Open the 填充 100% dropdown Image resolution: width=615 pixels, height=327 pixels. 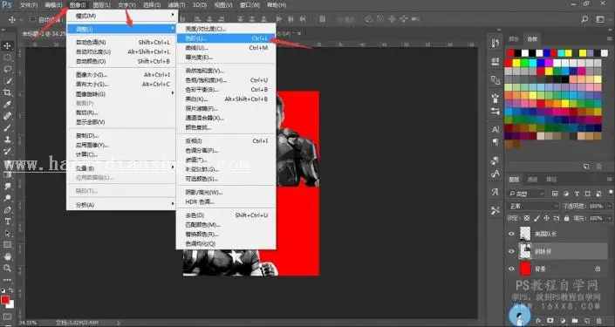(609, 218)
